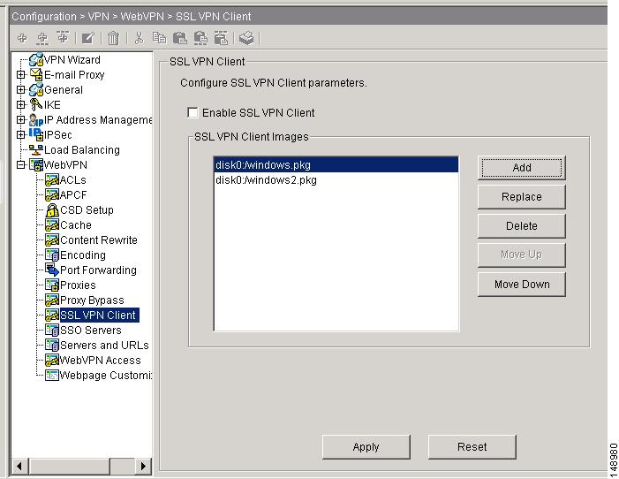
Task: Click the CSD Setup lock icon
Action: pos(52,210)
